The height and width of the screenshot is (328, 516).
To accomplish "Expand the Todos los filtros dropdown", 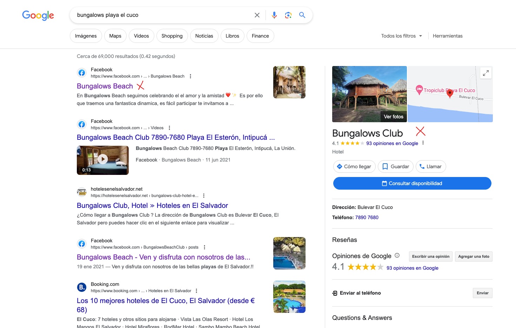I will tap(402, 36).
